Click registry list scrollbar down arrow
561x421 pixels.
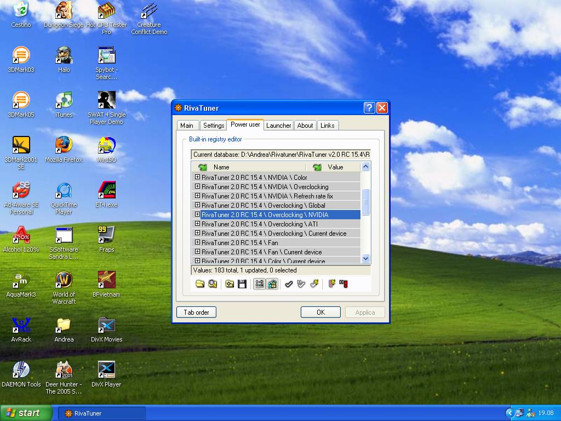tap(365, 259)
